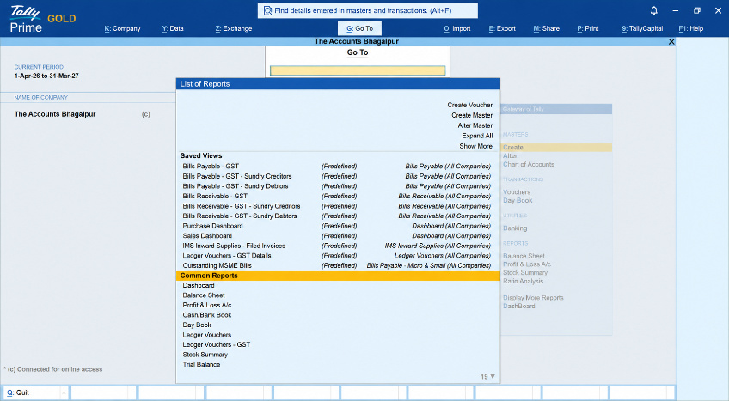Open Stock Summary in reports list

click(x=205, y=355)
